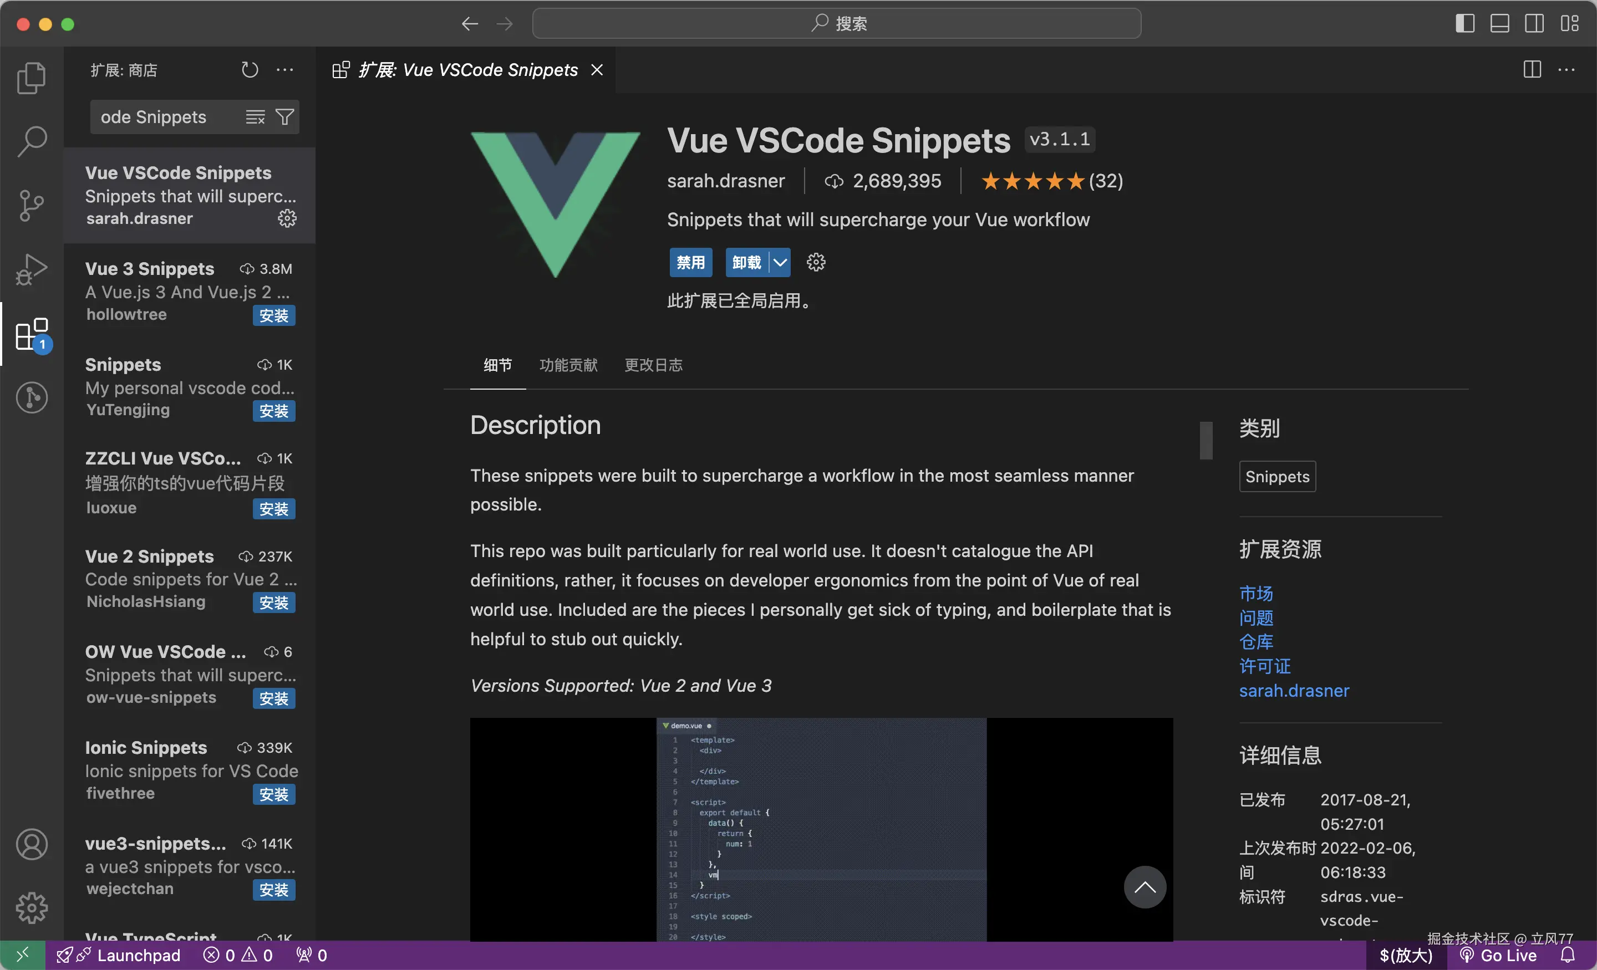The width and height of the screenshot is (1597, 970).
Task: Install Vue 2 Snippets extension
Action: (273, 603)
